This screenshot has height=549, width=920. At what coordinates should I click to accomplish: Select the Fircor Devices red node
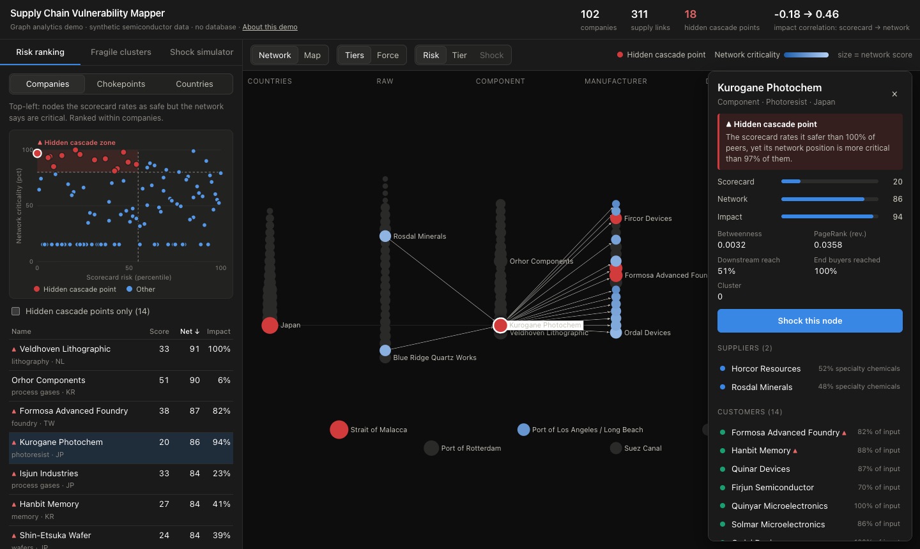pos(616,218)
